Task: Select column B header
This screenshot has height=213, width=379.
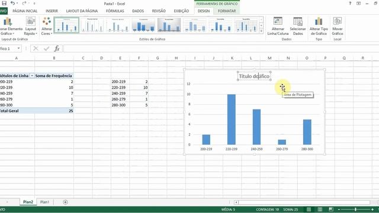Action: point(54,58)
